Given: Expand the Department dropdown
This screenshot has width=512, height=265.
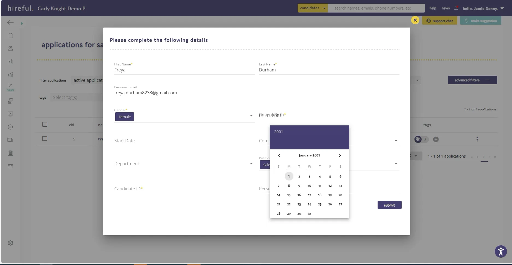Looking at the screenshot, I should (251, 164).
